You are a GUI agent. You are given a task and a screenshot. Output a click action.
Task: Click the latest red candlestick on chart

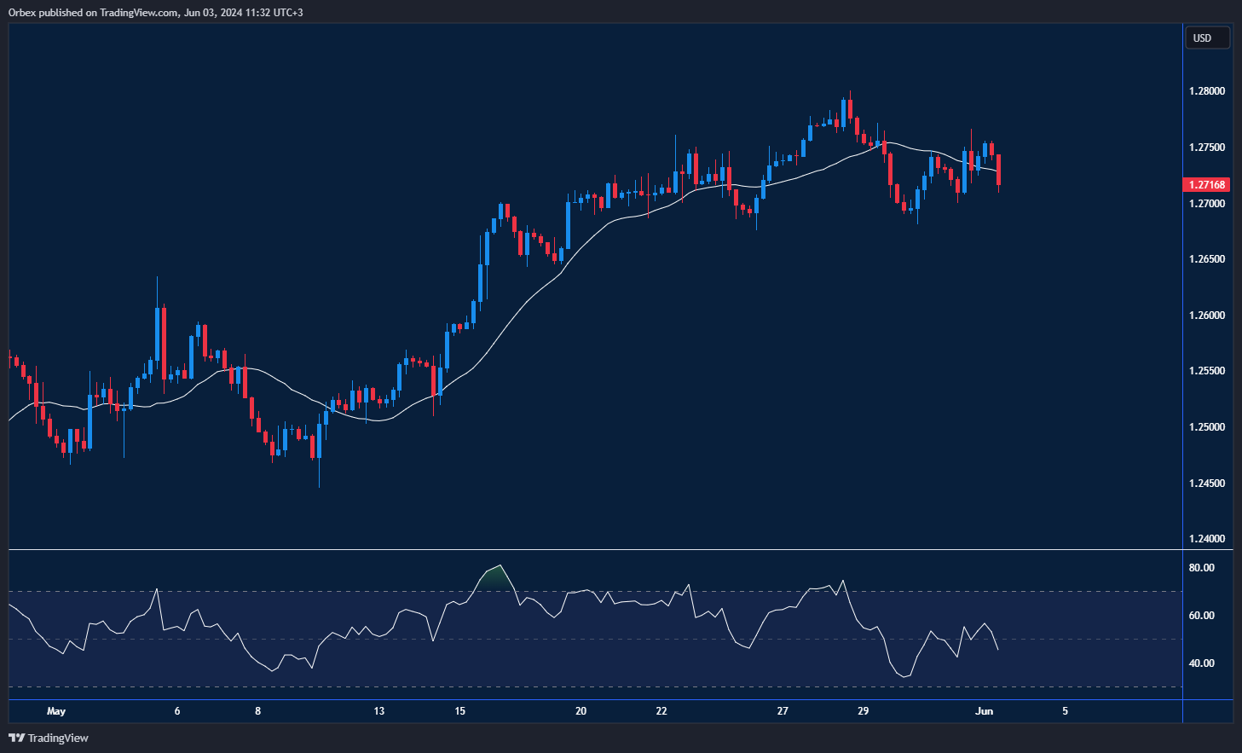pyautogui.click(x=998, y=170)
